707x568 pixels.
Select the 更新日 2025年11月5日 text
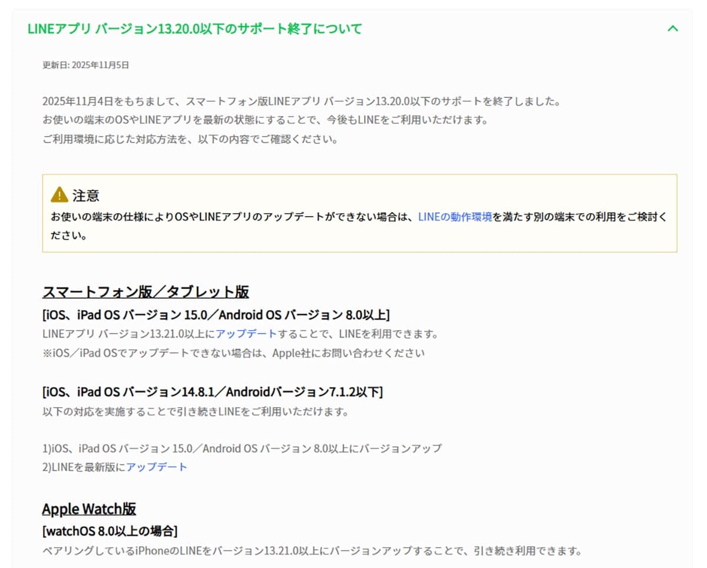click(x=80, y=67)
